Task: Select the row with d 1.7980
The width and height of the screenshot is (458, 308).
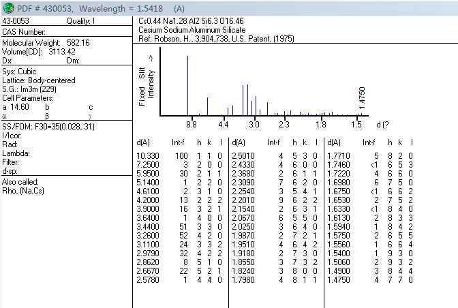Action: click(275, 280)
